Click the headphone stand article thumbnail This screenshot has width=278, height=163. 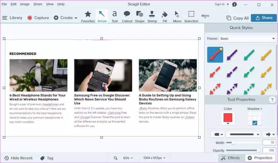(x=39, y=76)
